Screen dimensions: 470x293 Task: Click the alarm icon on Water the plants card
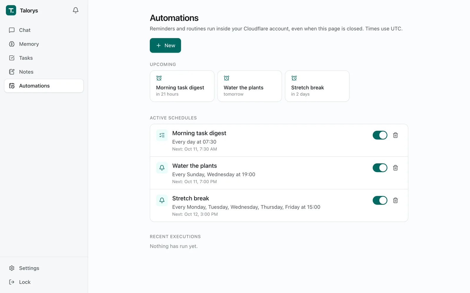(226, 78)
